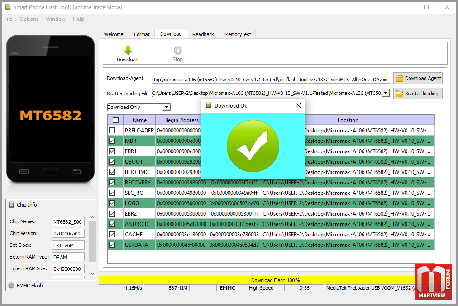Uncheck the SEC_RO checkbox
The width and height of the screenshot is (458, 306).
pos(112,193)
